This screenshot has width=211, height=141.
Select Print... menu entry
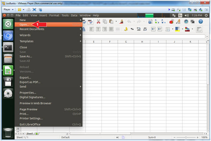click(x=49, y=114)
